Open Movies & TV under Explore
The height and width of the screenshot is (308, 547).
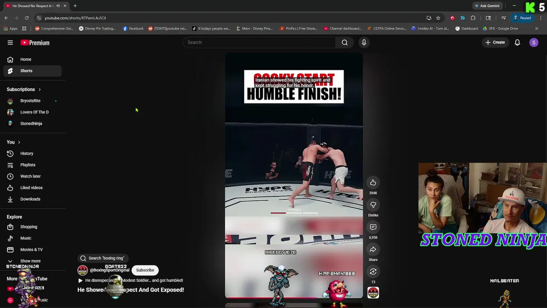32,249
